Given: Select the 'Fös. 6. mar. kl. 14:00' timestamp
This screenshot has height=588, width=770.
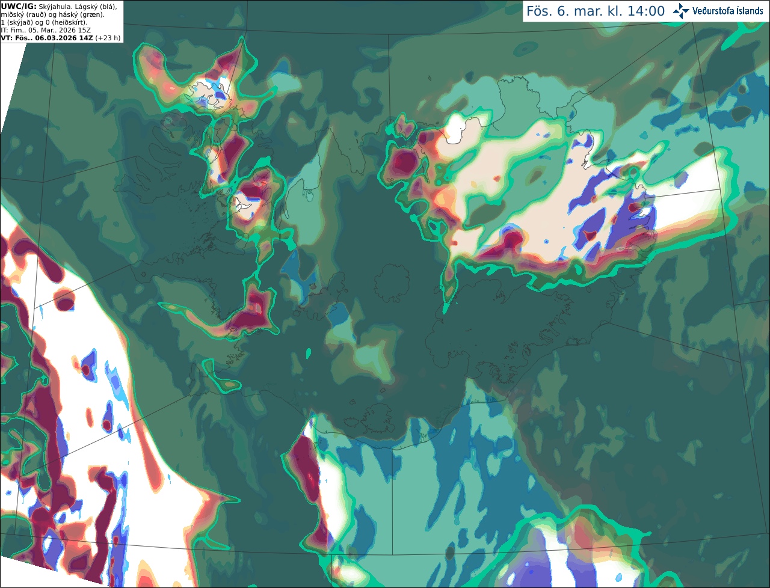Looking at the screenshot, I should [596, 11].
